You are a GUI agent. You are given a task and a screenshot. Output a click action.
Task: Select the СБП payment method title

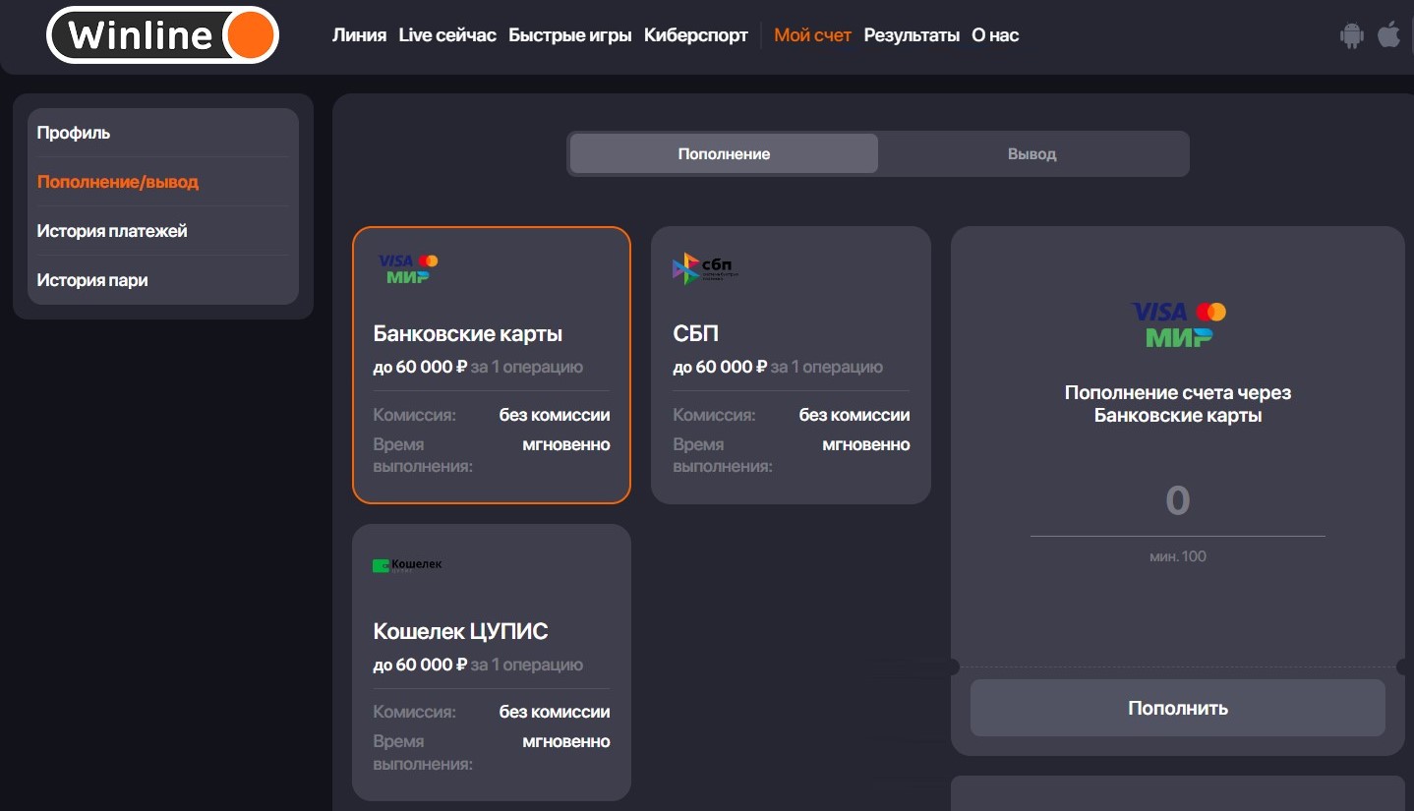pyautogui.click(x=696, y=334)
